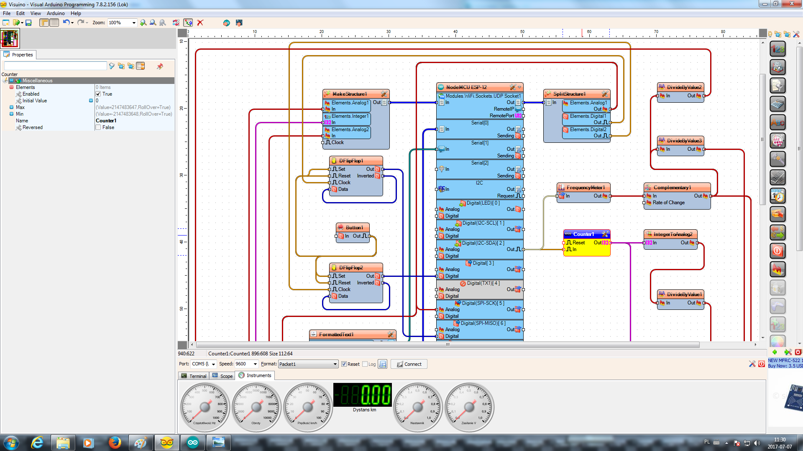The width and height of the screenshot is (803, 451).
Task: Select the red digital component category
Action: tap(777, 251)
